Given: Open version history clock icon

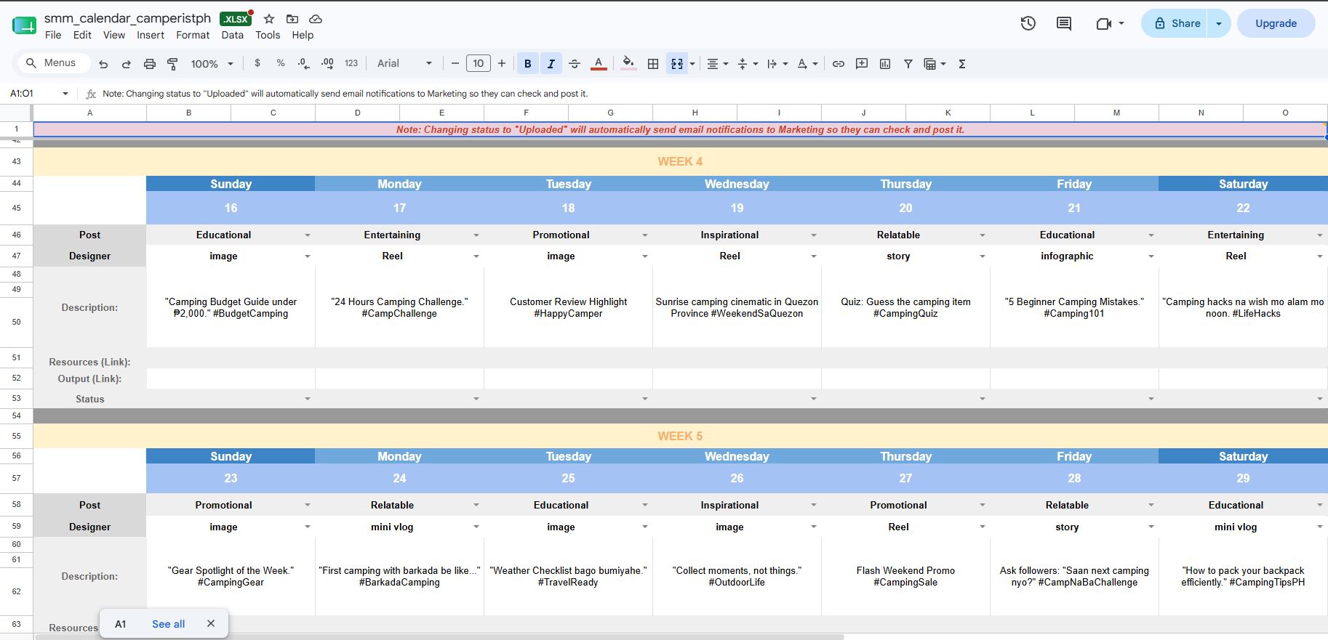Looking at the screenshot, I should pos(1028,23).
